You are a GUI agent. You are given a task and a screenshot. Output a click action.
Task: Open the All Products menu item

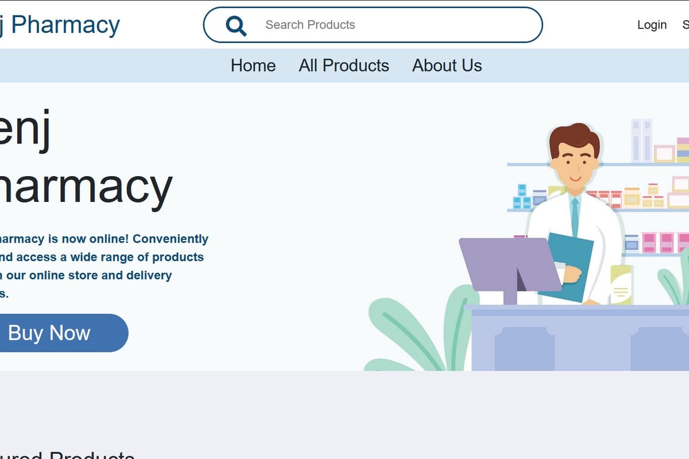click(344, 65)
